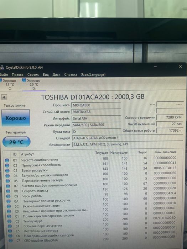This screenshot has width=187, height=249.
Task: Click the Порог column header
Action: [142, 152]
